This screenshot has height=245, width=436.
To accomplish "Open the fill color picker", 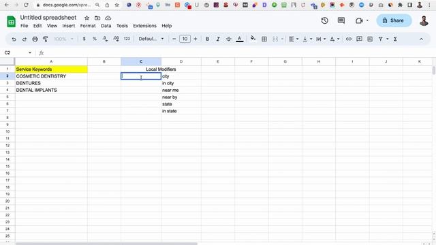I will (x=253, y=39).
